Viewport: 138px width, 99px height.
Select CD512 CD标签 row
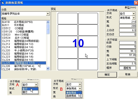(24, 28)
